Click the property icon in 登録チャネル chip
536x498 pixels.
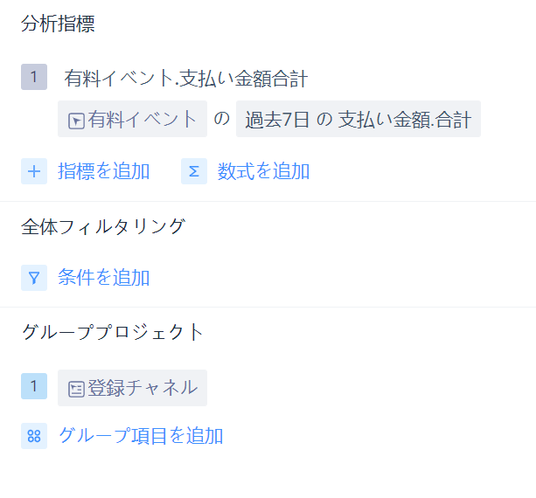click(76, 390)
